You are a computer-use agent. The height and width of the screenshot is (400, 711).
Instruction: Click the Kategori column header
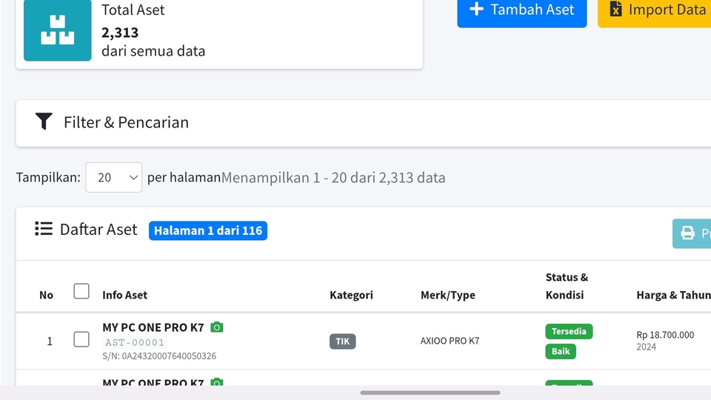tap(351, 295)
